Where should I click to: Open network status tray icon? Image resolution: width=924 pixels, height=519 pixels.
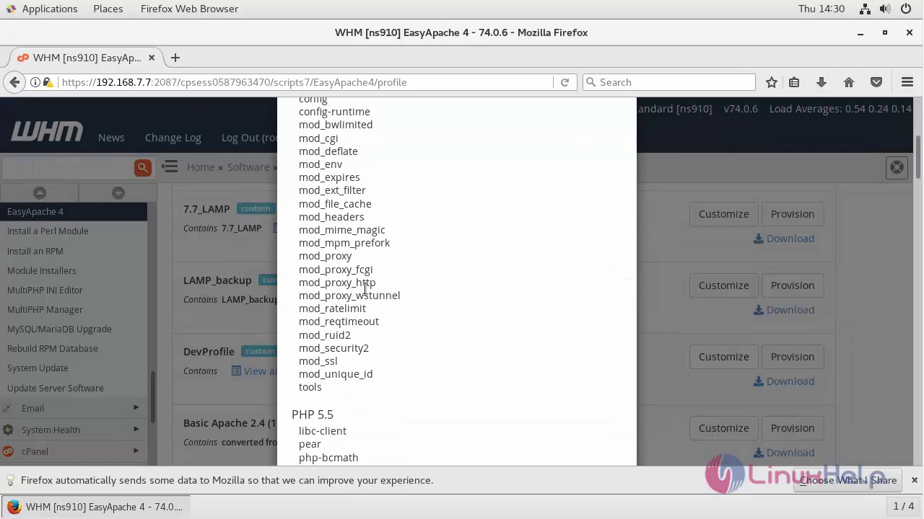click(865, 9)
